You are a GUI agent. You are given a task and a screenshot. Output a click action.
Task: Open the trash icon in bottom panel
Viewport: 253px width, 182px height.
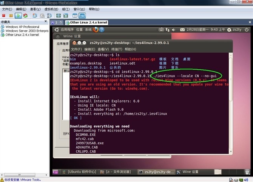[247, 172]
